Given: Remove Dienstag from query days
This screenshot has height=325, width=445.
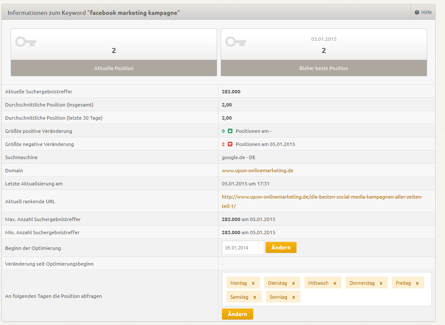Looking at the screenshot, I should tap(293, 283).
